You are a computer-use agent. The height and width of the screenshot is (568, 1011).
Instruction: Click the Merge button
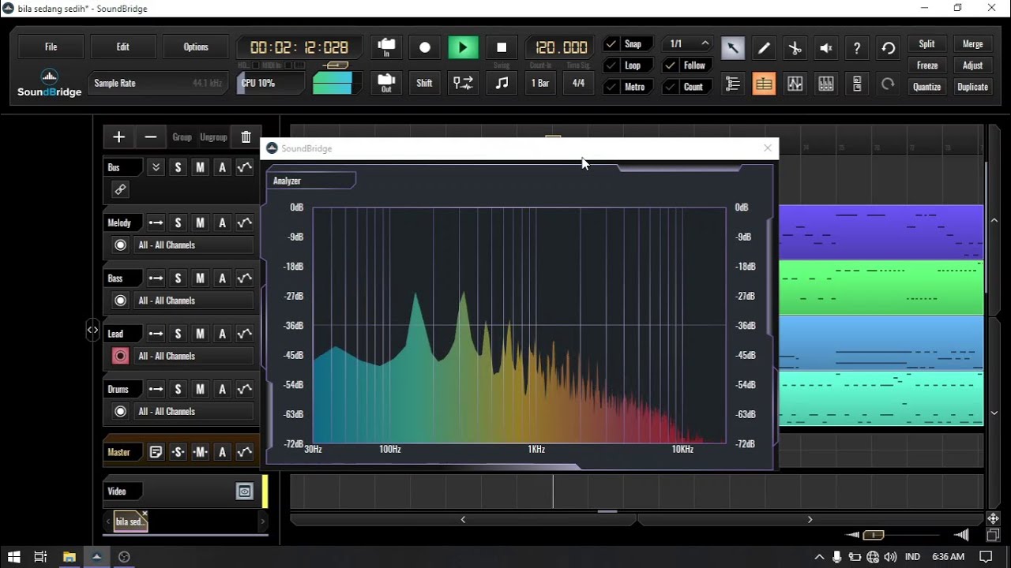pos(973,44)
